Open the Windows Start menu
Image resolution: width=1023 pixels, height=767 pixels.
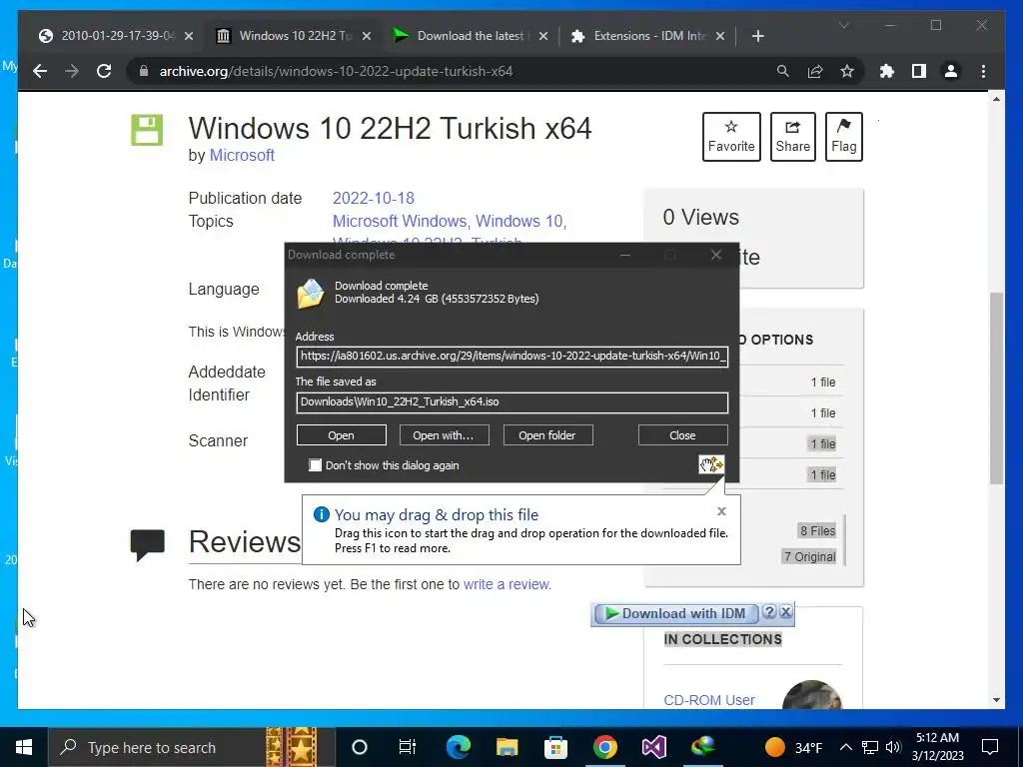(24, 747)
